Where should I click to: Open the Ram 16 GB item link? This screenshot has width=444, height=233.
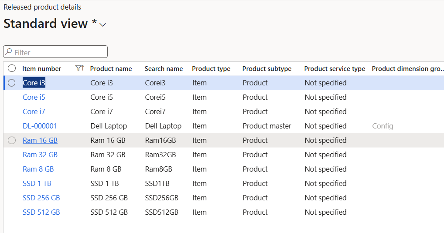(x=40, y=140)
